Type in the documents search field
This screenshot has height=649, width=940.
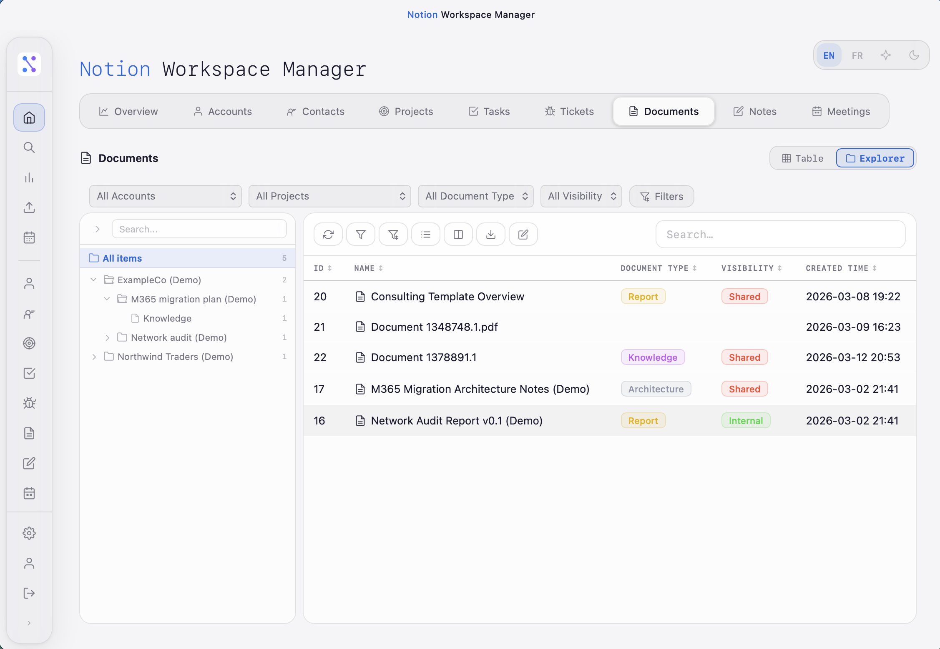[780, 234]
